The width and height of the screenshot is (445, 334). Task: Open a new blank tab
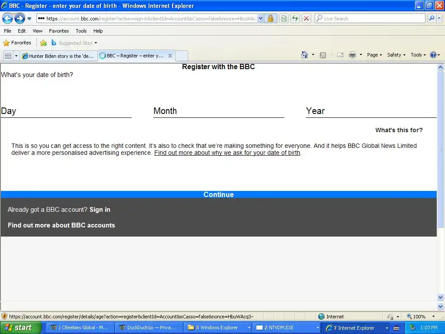[x=182, y=56]
